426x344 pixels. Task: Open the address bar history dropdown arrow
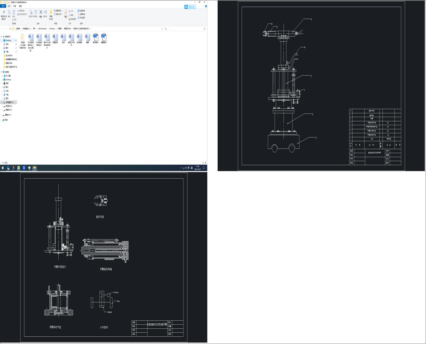[162, 28]
